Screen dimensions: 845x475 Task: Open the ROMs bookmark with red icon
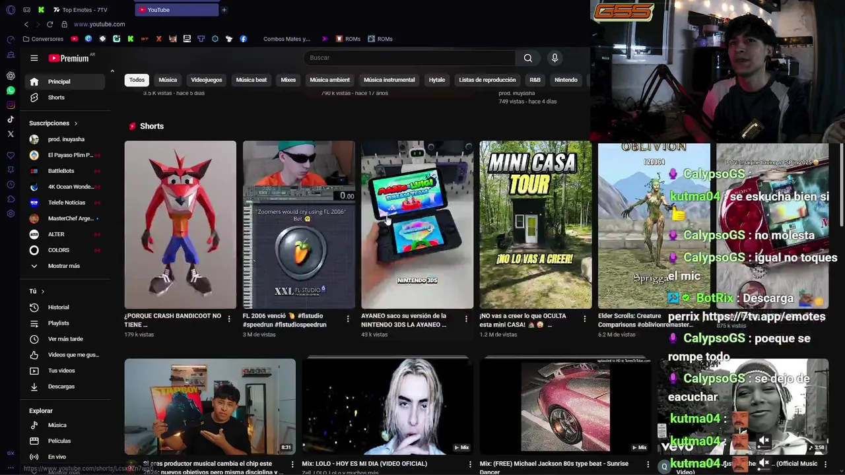(x=348, y=39)
